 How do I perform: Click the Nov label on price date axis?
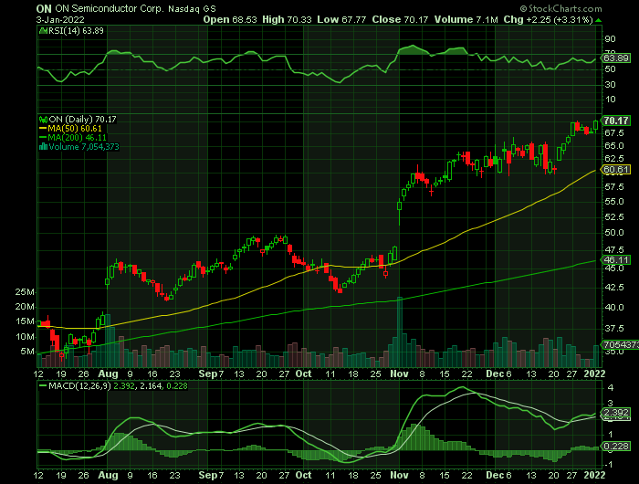click(x=400, y=374)
